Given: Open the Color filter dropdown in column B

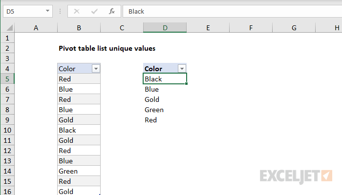Looking at the screenshot, I should [96, 69].
